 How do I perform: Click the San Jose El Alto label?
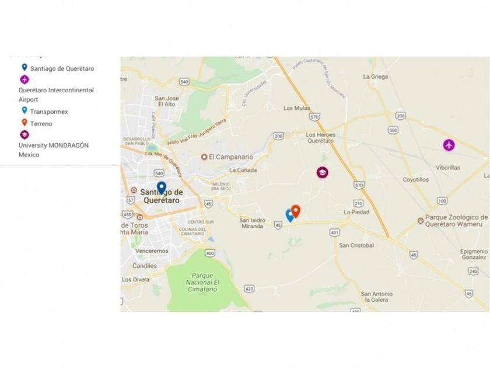click(167, 101)
